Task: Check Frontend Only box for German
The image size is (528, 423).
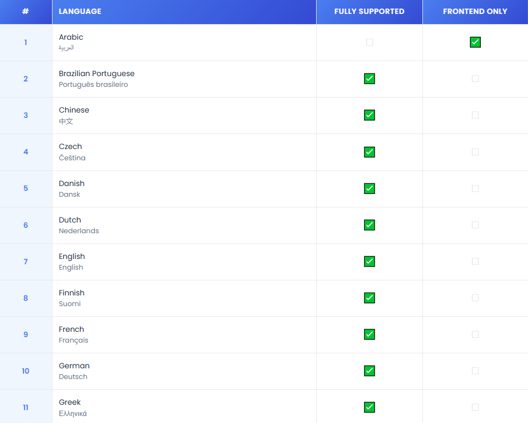Action: coord(475,371)
